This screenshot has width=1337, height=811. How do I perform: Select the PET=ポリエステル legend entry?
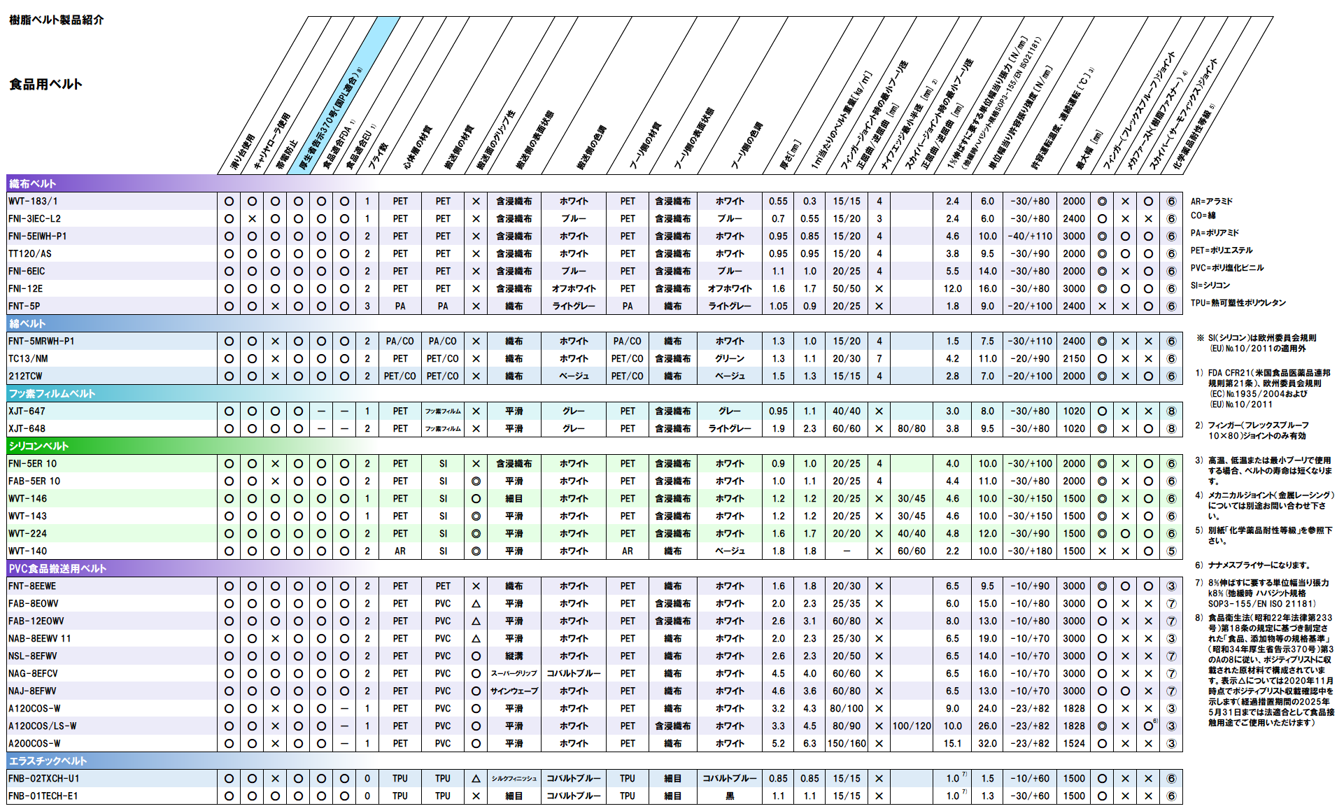click(x=1222, y=250)
